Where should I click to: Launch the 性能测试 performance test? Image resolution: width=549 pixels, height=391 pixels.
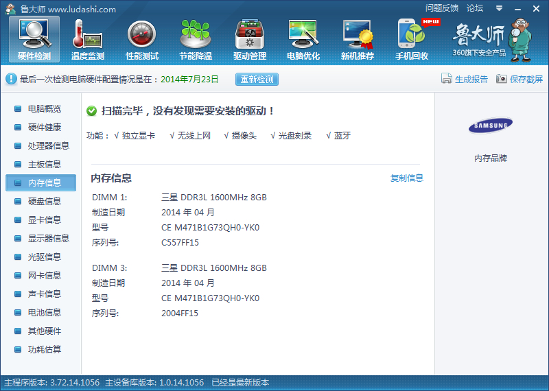pyautogui.click(x=142, y=40)
